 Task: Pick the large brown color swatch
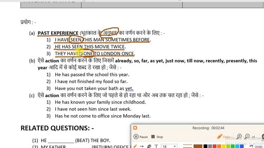(198, 146)
